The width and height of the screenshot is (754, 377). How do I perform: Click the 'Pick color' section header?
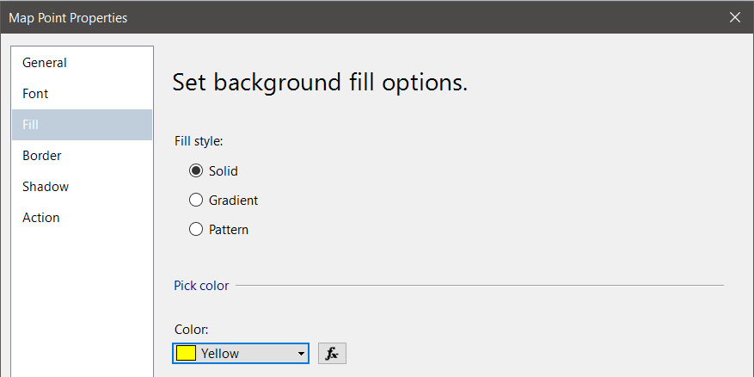[201, 286]
